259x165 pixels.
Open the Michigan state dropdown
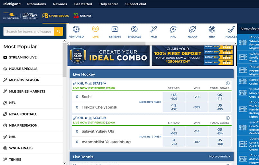(12, 4)
